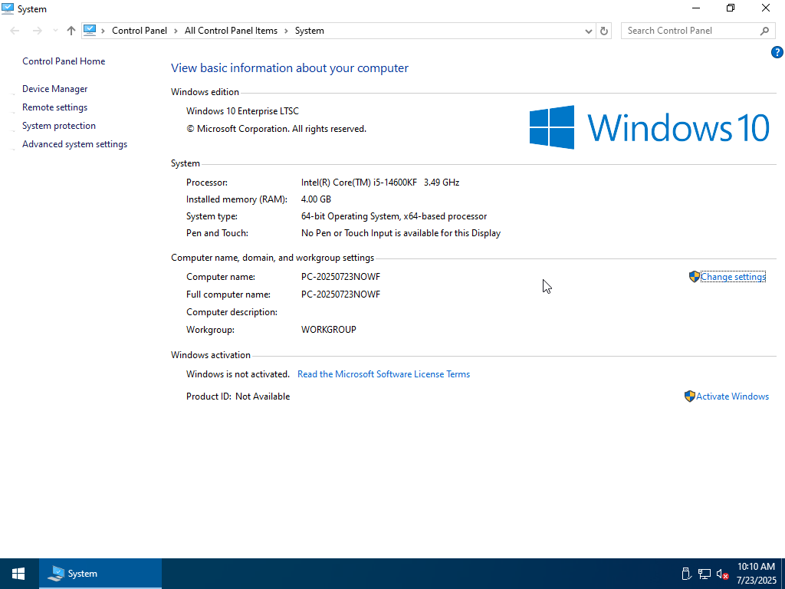The image size is (785, 589).
Task: Click the Safely Remove Hardware USB icon
Action: (686, 574)
